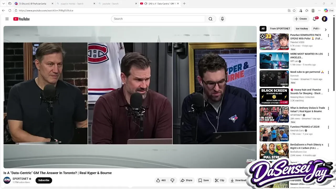Open the browser workspaces icon
This screenshot has width=336, height=189.
click(10, 3)
